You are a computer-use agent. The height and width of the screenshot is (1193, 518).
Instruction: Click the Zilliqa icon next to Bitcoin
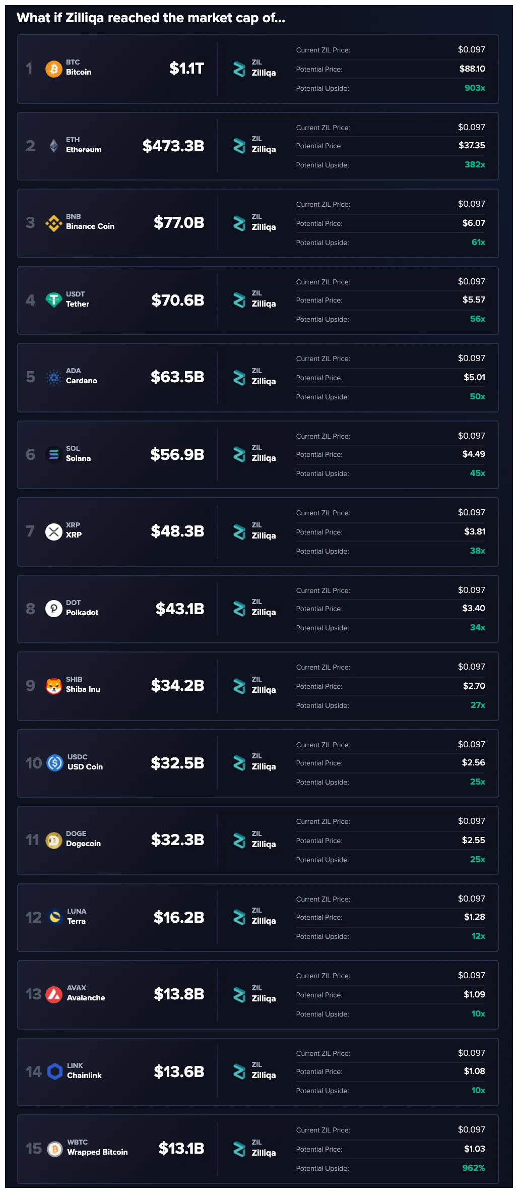click(x=238, y=68)
